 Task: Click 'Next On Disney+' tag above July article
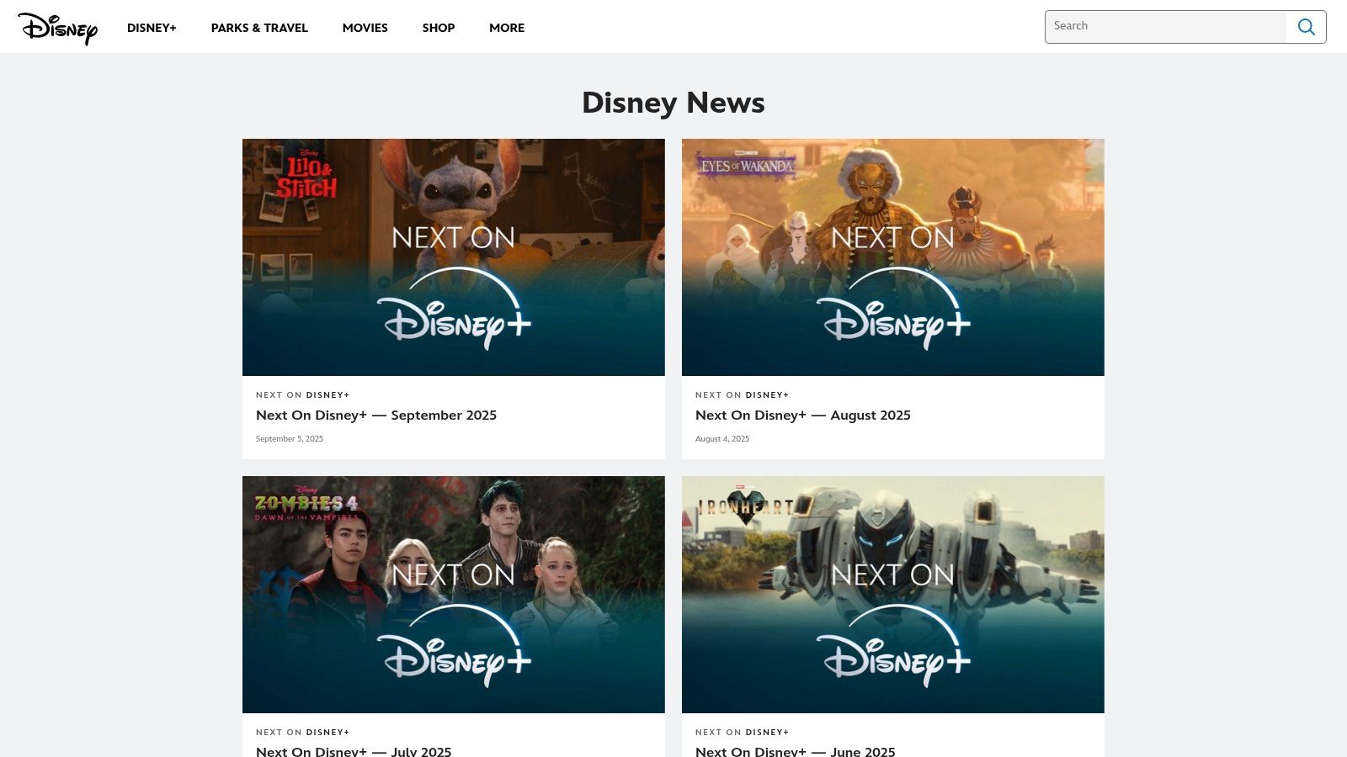point(302,732)
